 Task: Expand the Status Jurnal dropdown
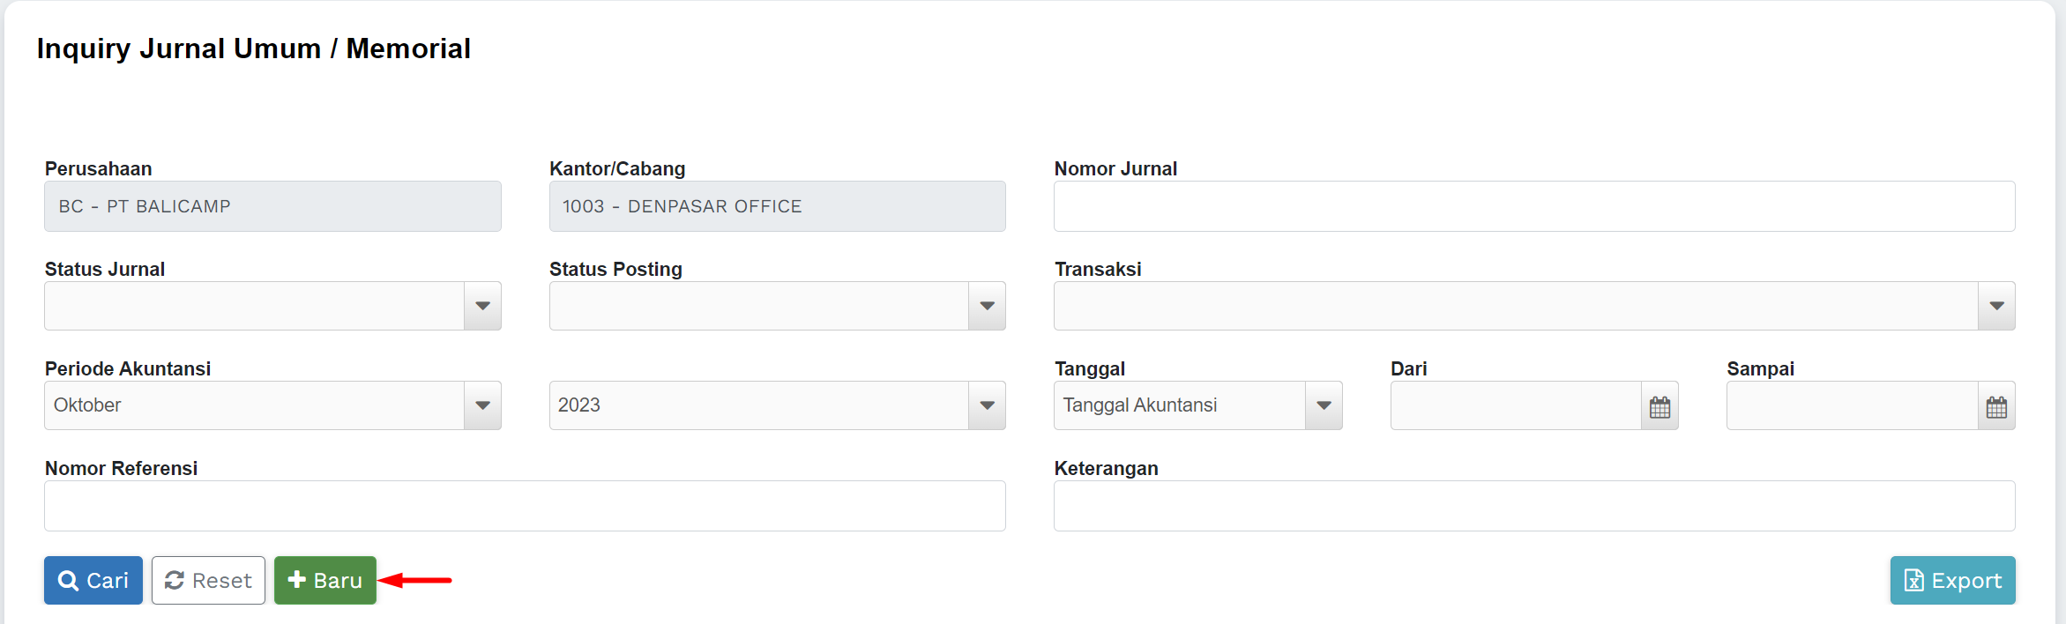click(482, 306)
